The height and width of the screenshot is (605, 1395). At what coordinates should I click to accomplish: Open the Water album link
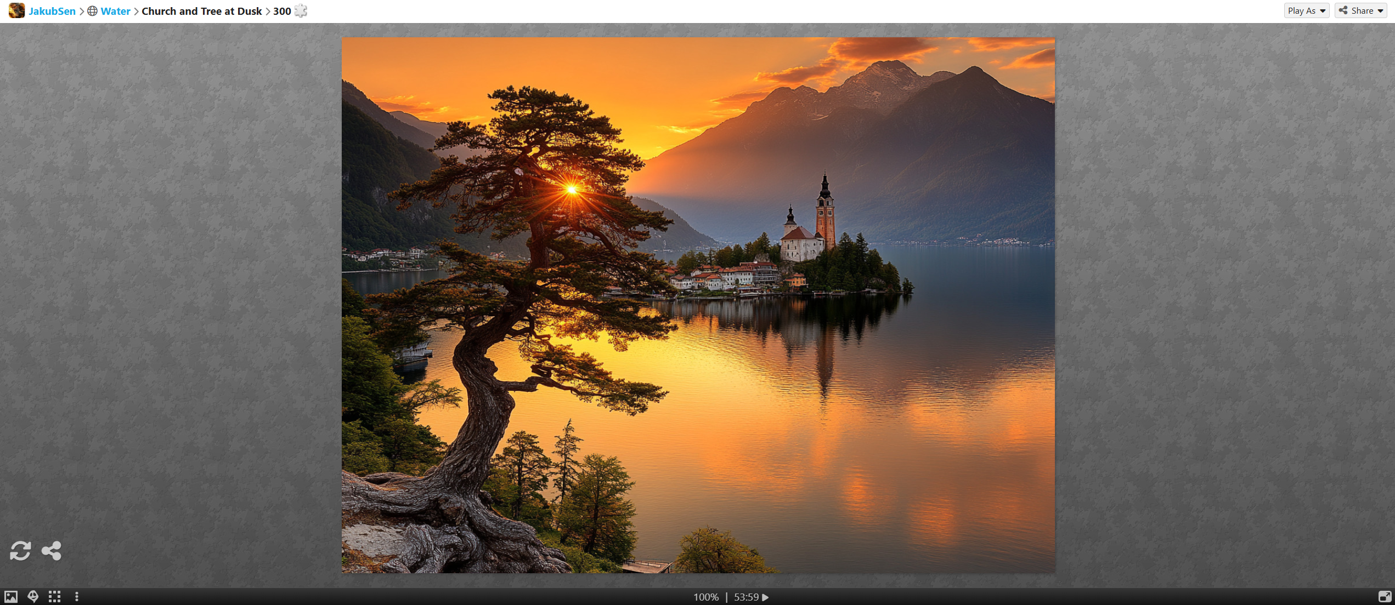[x=115, y=11]
